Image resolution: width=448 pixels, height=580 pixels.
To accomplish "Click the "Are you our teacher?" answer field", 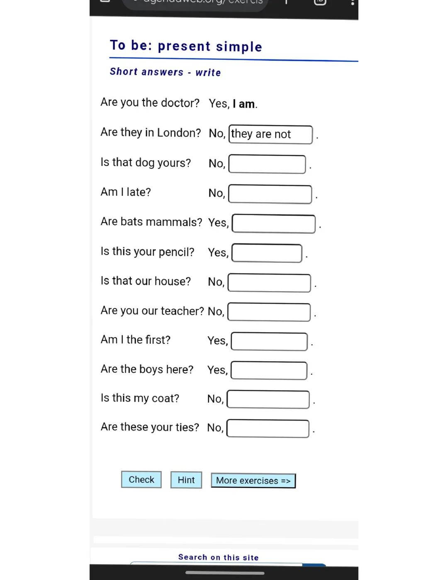I will [269, 312].
